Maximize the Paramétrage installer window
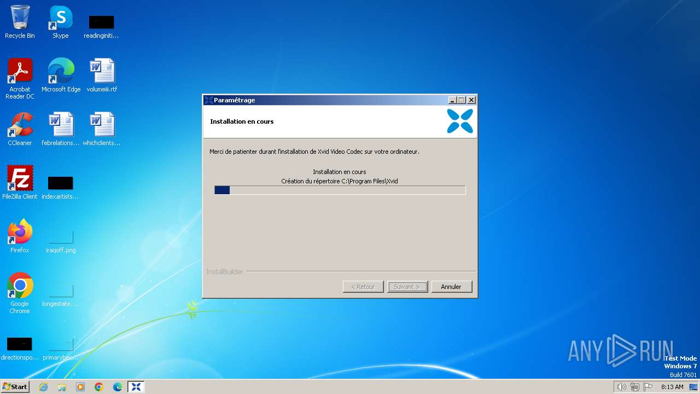Viewport: 700px width, 394px height. (461, 100)
